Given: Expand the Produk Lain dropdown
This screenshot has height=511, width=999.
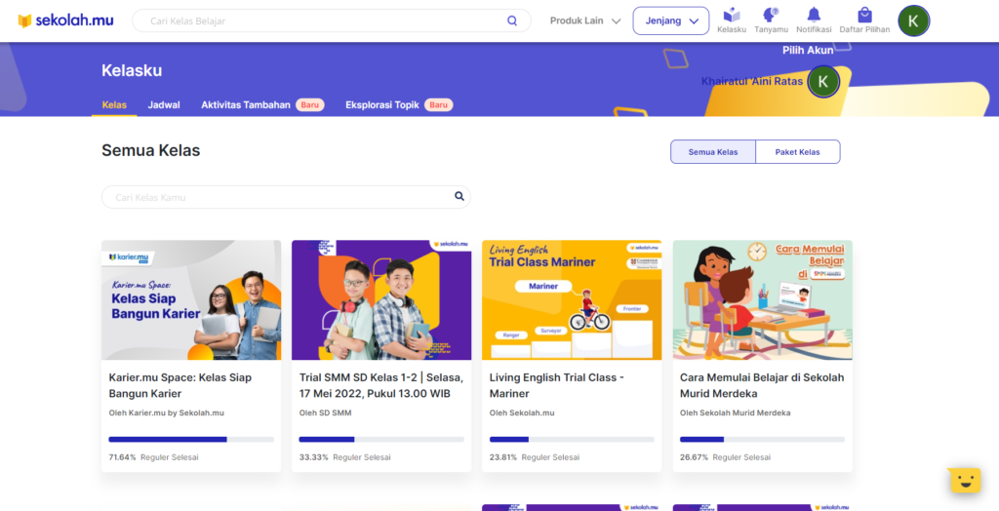Looking at the screenshot, I should pyautogui.click(x=585, y=21).
